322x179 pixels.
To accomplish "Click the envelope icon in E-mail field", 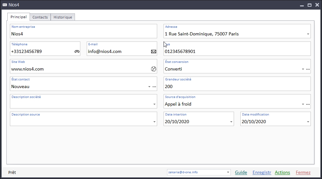I will [154, 51].
